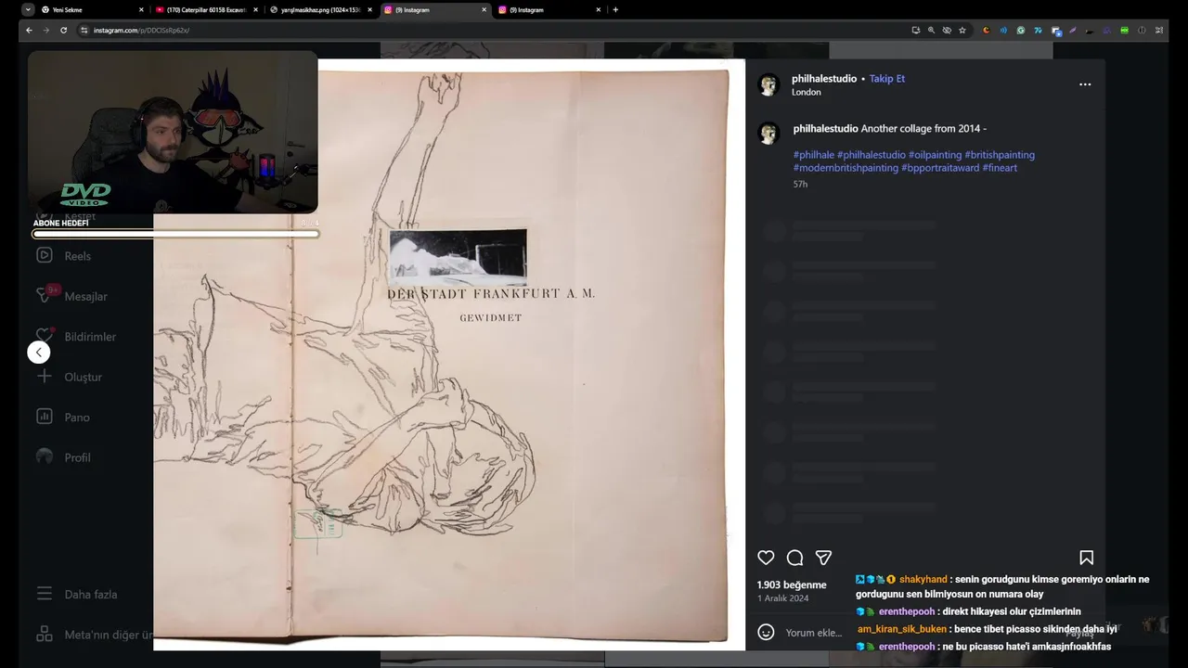Open the #philhale hashtag

[x=814, y=155]
